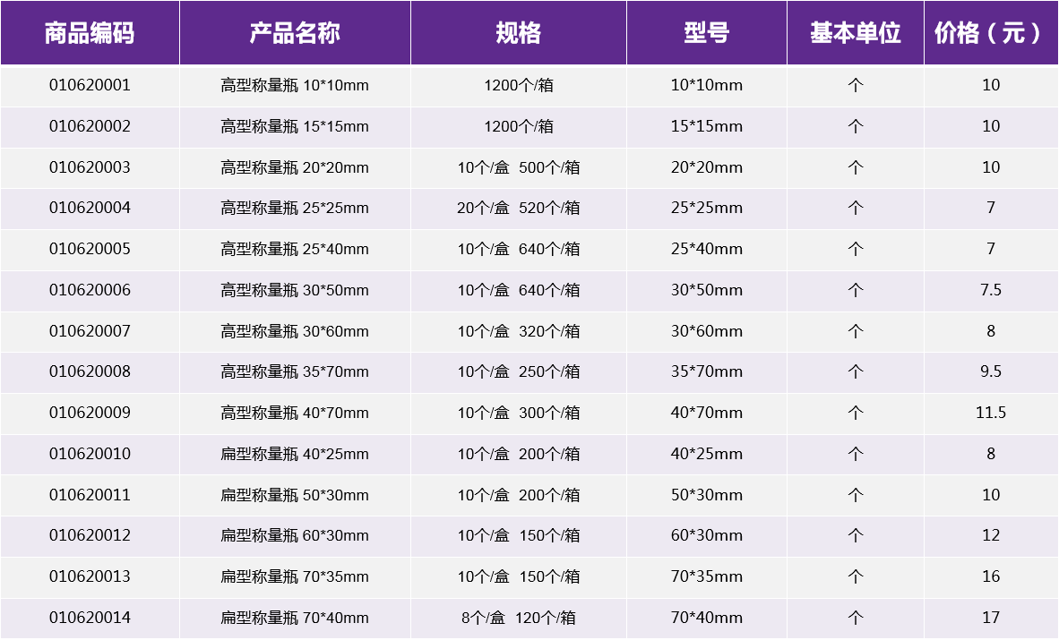Select product code 010620001
Image resolution: width=1059 pixels, height=640 pixels.
(x=90, y=85)
